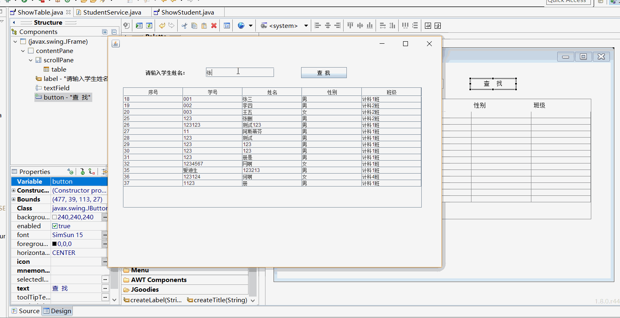The width and height of the screenshot is (620, 318).
Task: Copy the selected button with Copy icon
Action: coord(193,25)
